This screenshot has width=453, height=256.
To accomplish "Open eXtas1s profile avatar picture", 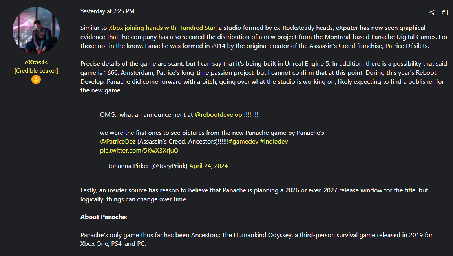I will 36,30.
